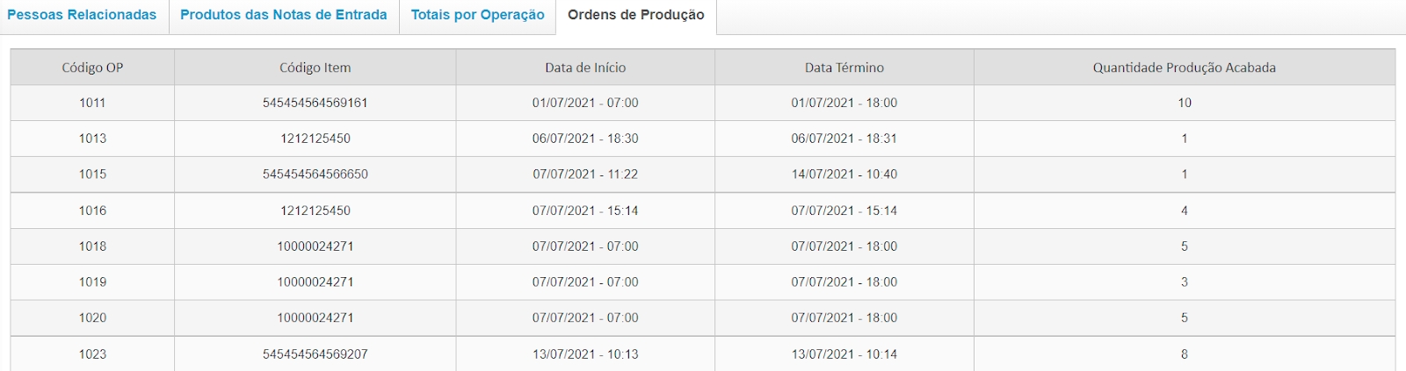Click end date 14/07/2021 - 10:40
The image size is (1406, 371).
click(844, 175)
